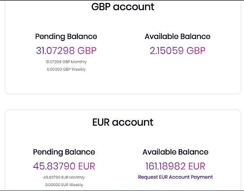
Task: Click the EUR Available Balance label
Action: coord(175,152)
